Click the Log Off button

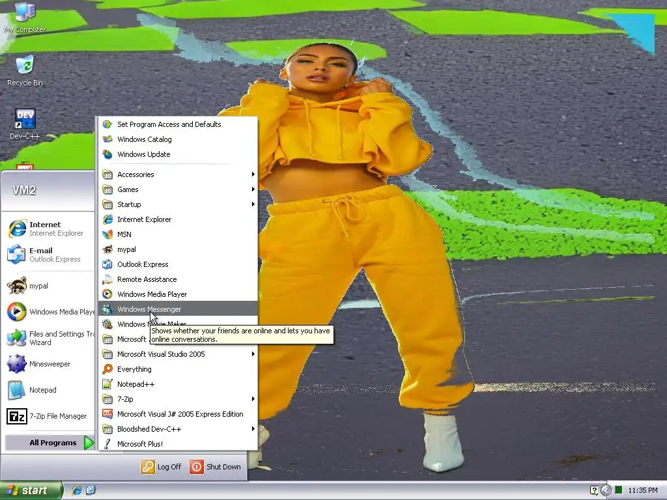(x=162, y=466)
